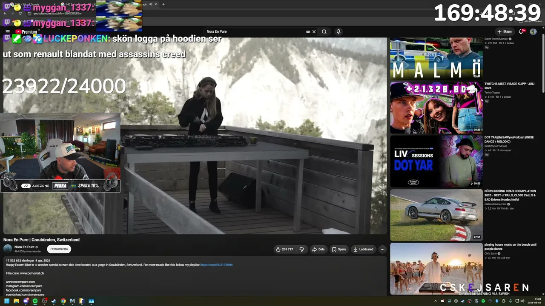Click the '17 532 633 visningar' view count
This screenshot has height=306, width=545.
coord(20,260)
